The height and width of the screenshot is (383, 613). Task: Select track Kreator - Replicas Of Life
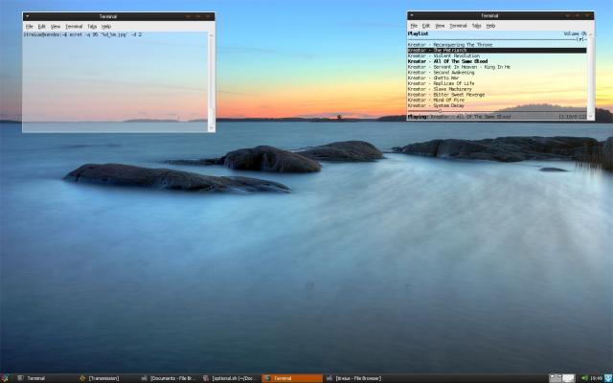pyautogui.click(x=441, y=83)
